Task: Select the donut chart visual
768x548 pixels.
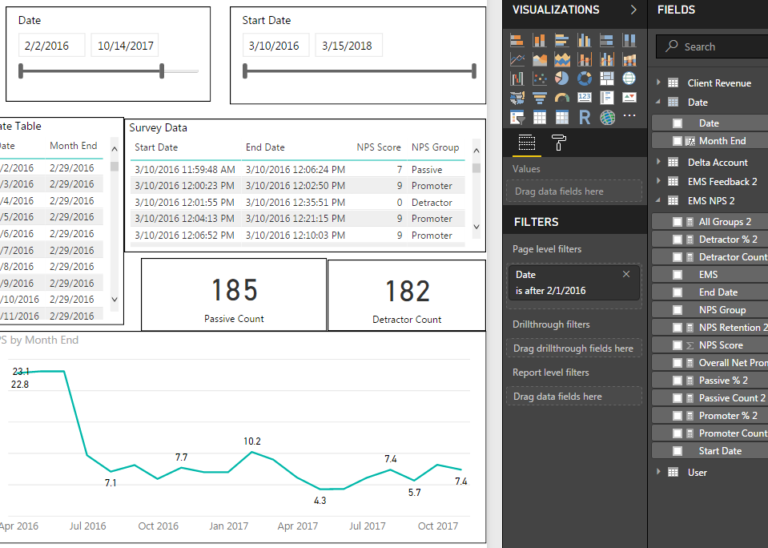Action: click(x=585, y=79)
